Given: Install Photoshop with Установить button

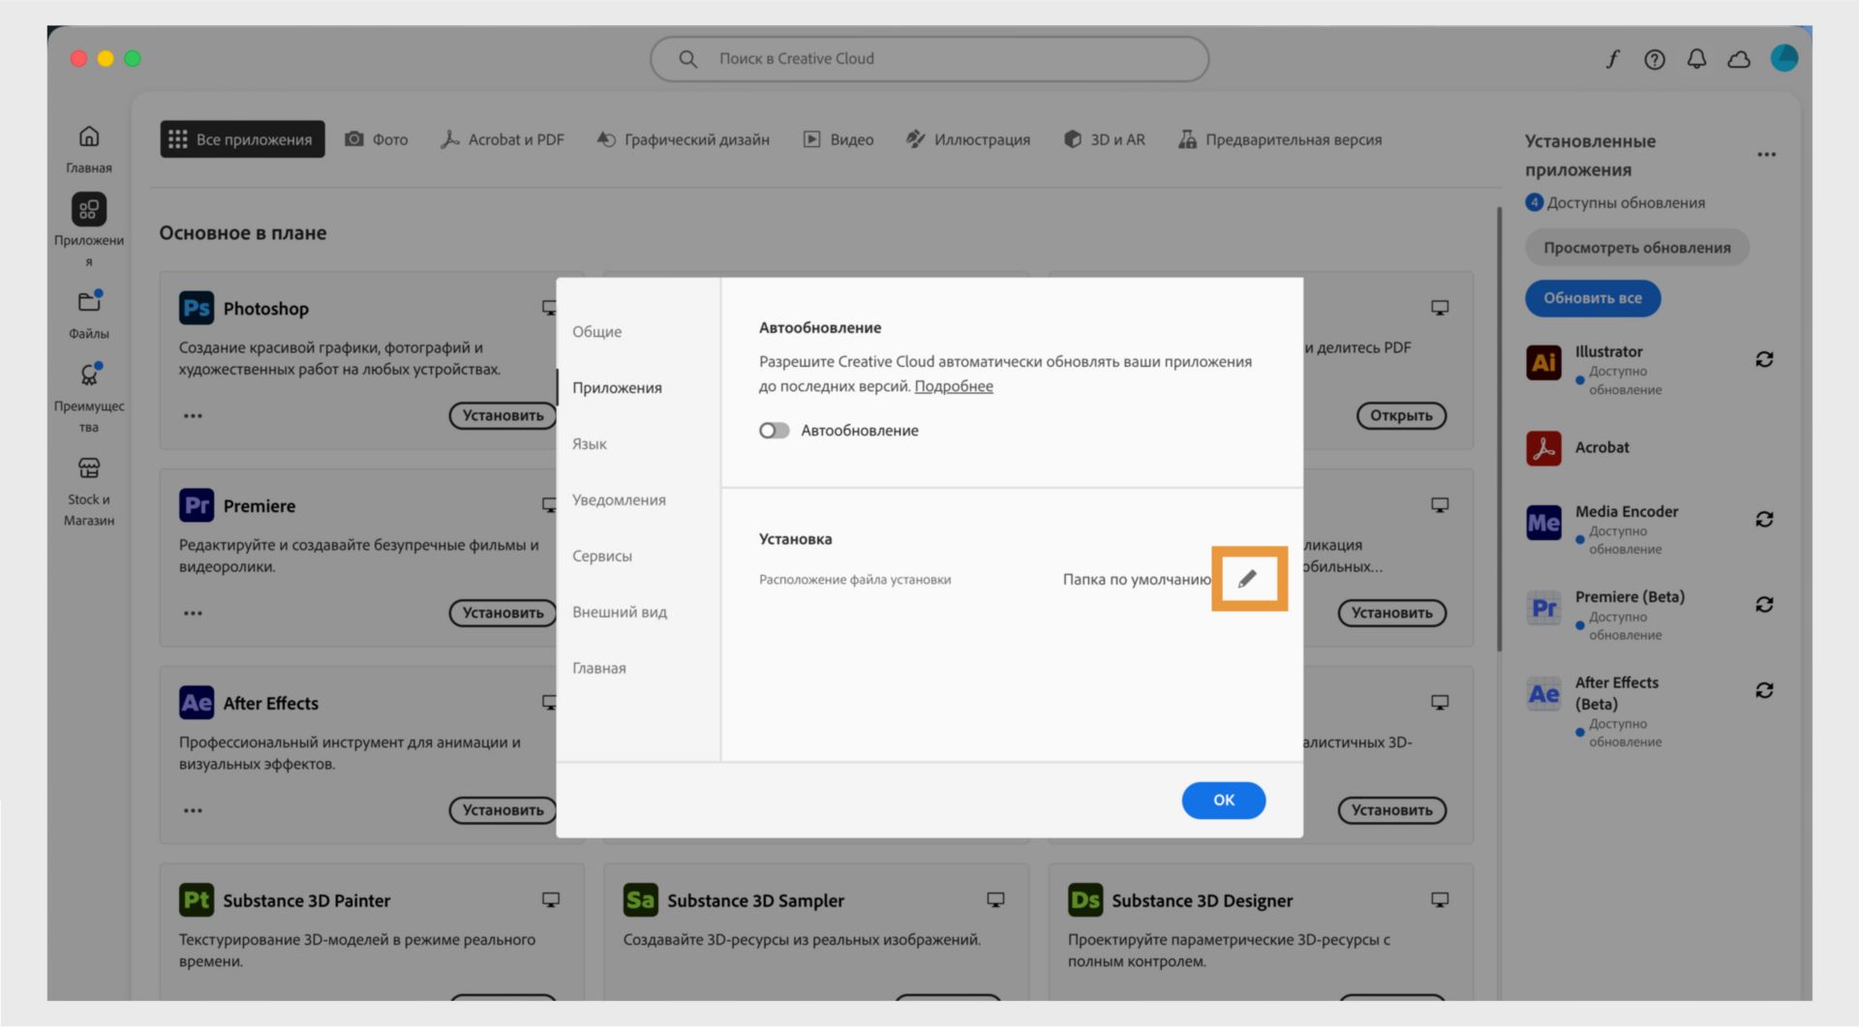Looking at the screenshot, I should 503,415.
